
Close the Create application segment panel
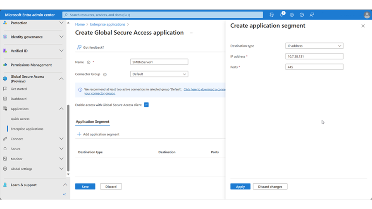(363, 26)
